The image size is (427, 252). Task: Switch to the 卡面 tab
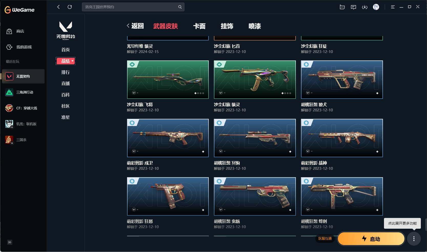199,26
